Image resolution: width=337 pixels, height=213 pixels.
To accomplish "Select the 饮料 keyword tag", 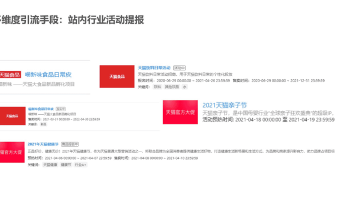I will click(157, 87).
